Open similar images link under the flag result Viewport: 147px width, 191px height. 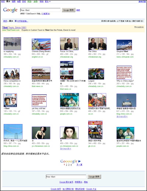122,117
